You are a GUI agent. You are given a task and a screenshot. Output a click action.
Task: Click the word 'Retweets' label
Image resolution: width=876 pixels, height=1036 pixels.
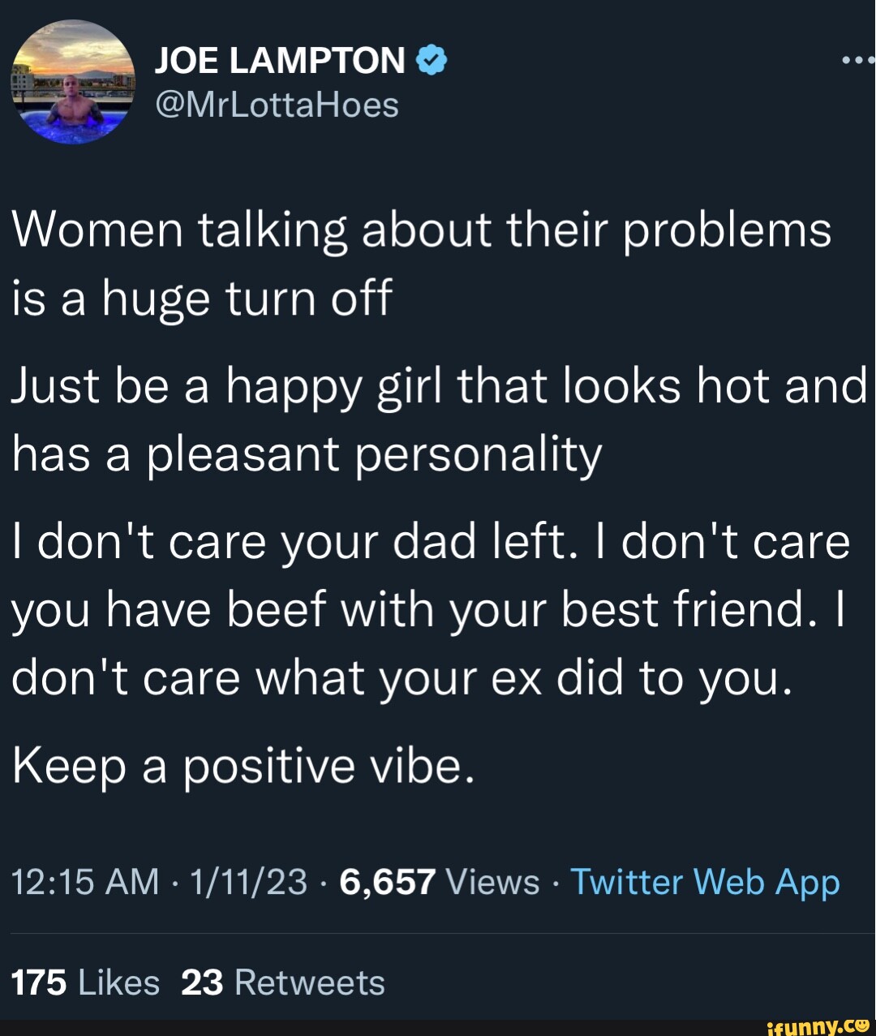(309, 982)
